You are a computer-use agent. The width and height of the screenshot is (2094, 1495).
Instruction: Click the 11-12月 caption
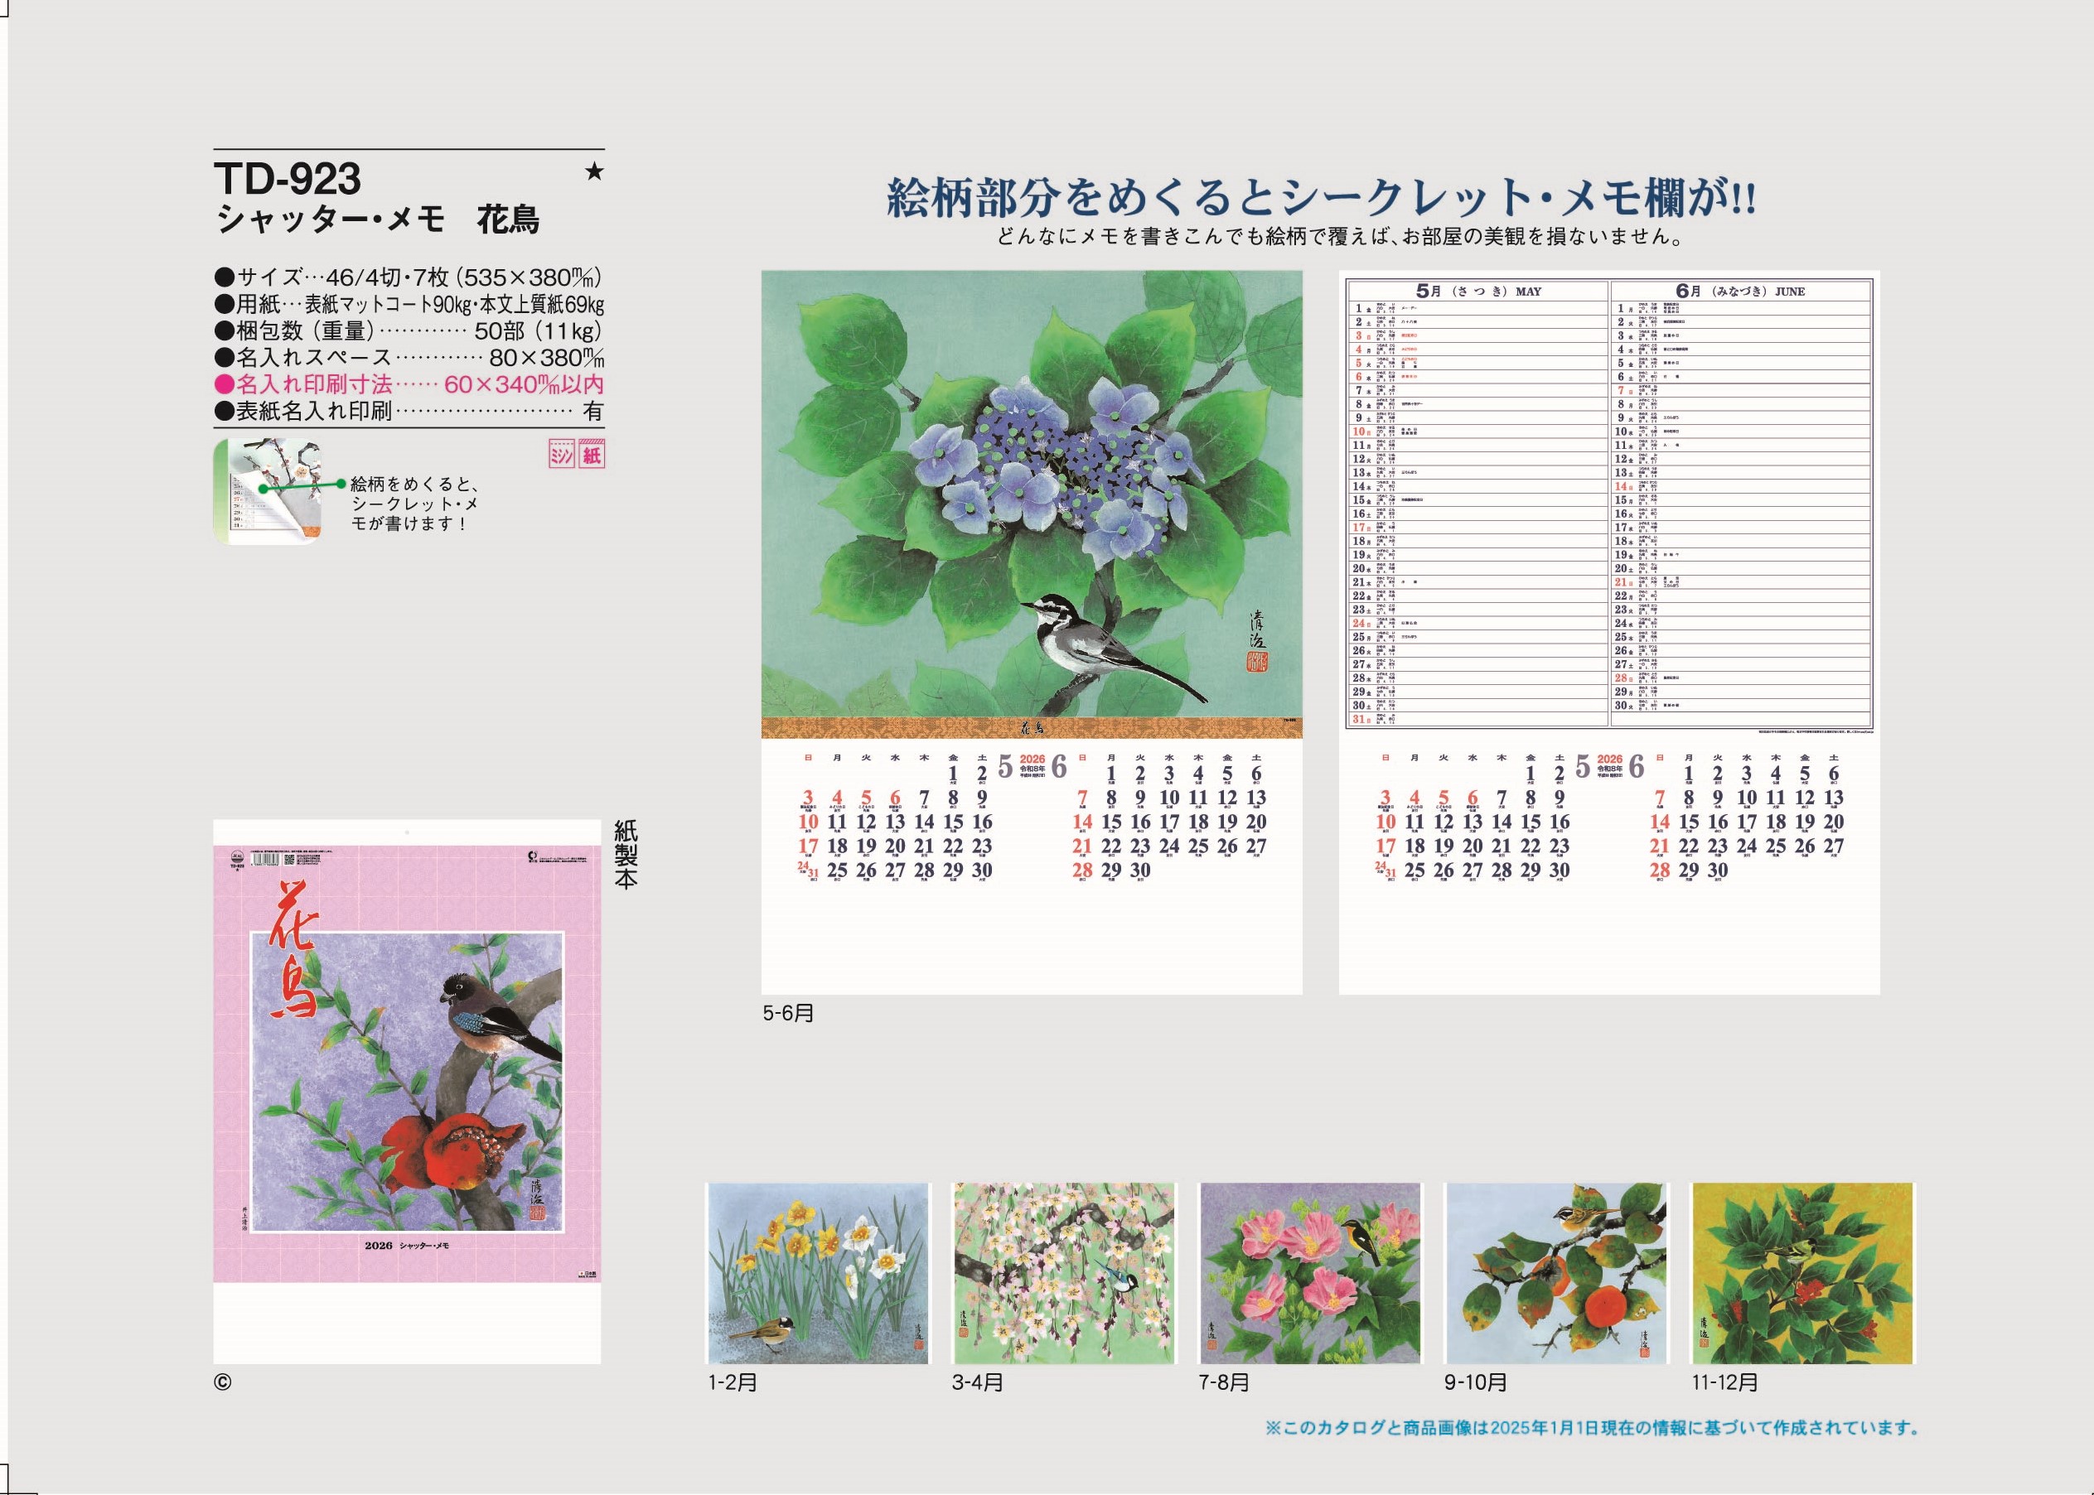pyautogui.click(x=1724, y=1382)
